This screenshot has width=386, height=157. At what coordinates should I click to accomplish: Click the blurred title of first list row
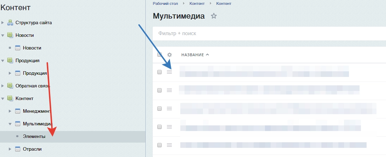(264, 71)
